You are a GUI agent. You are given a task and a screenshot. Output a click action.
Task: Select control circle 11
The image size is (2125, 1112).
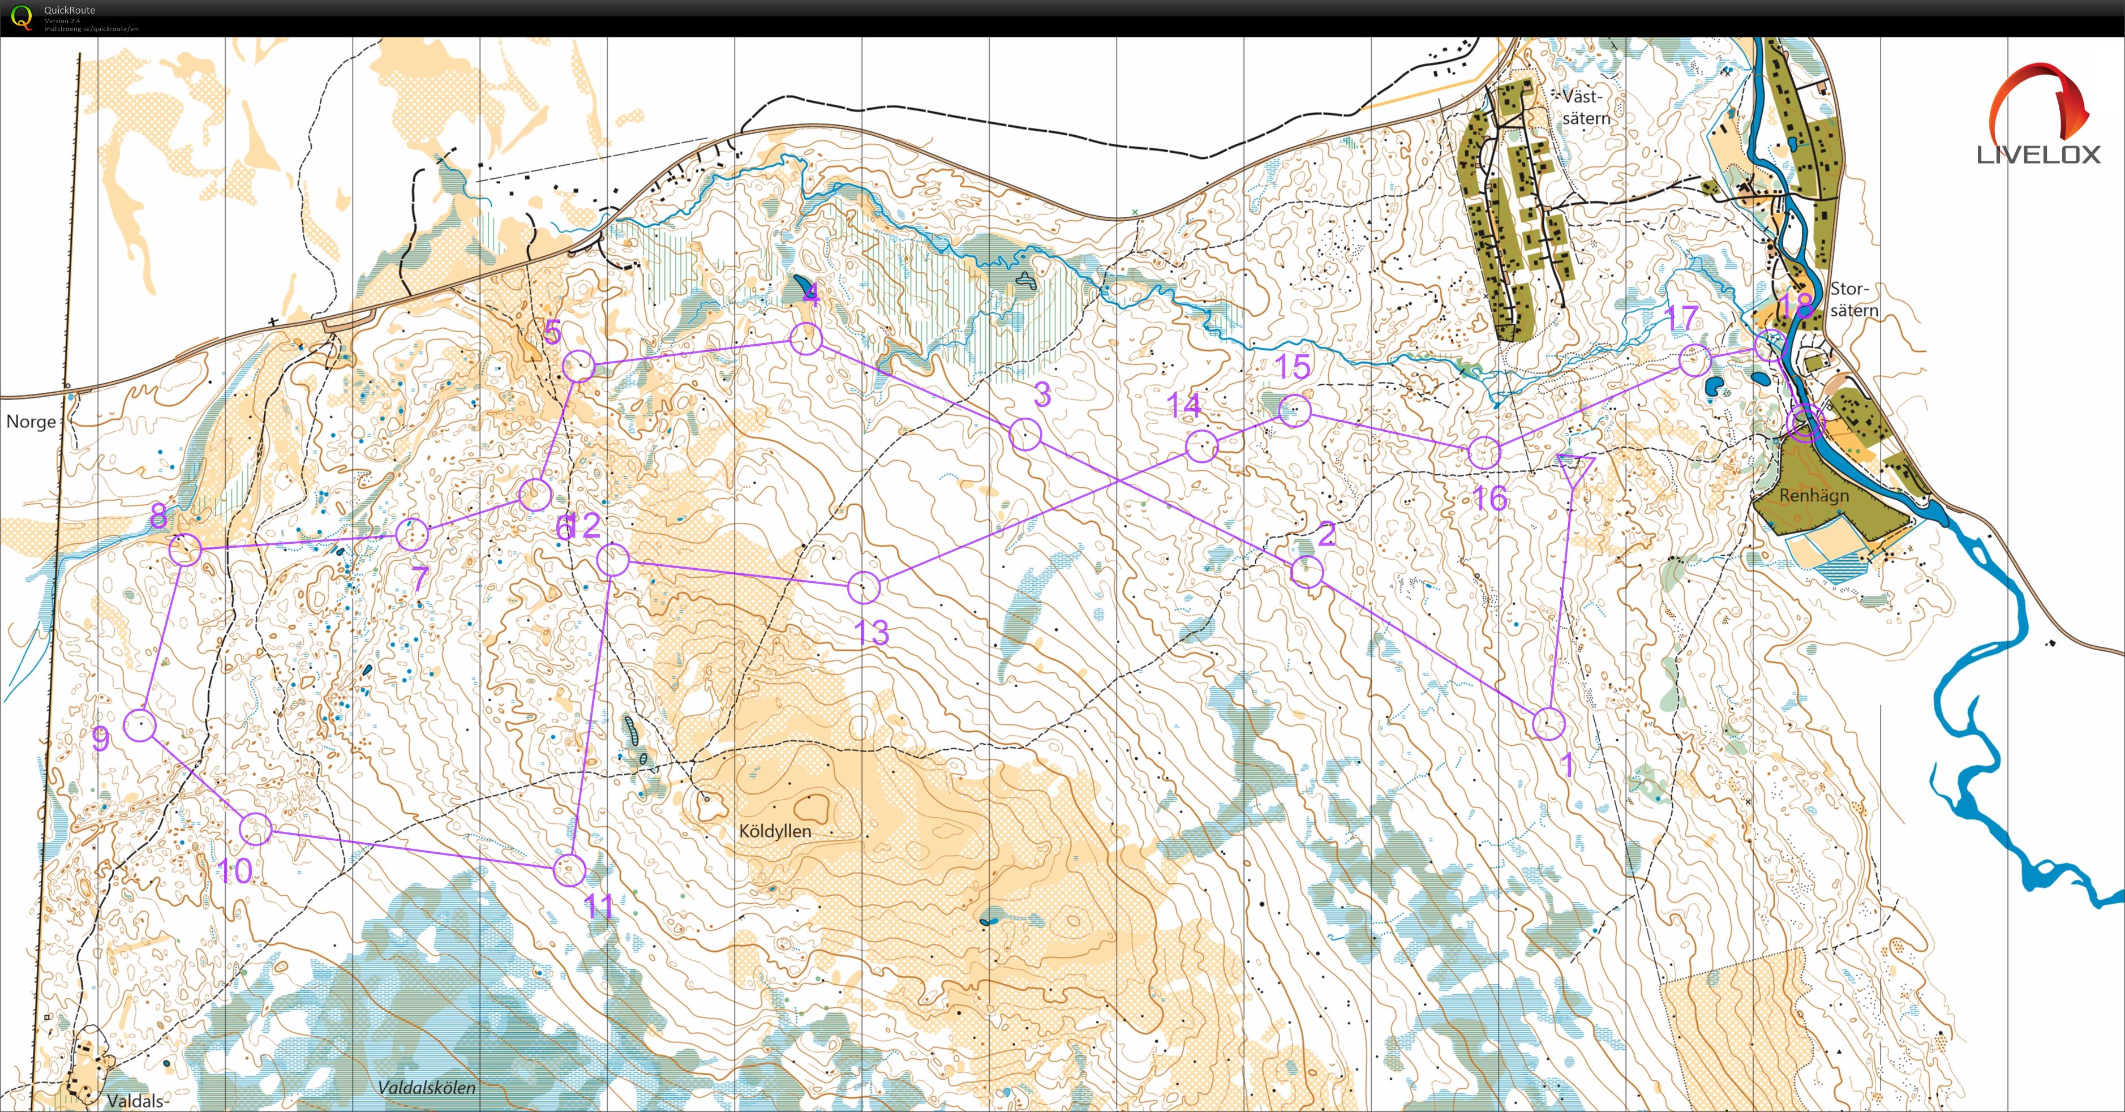click(570, 869)
